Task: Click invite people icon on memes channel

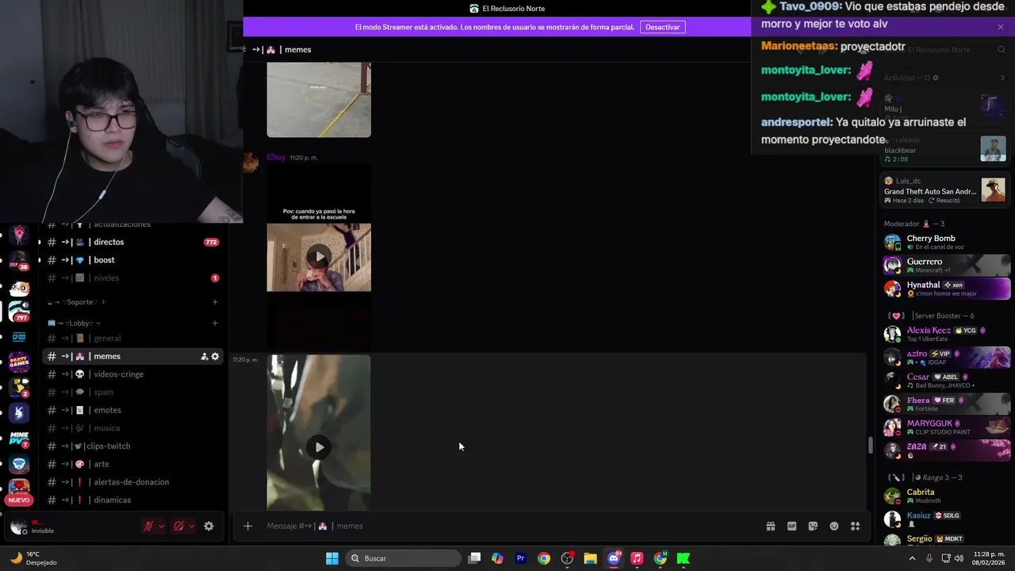Action: (204, 356)
